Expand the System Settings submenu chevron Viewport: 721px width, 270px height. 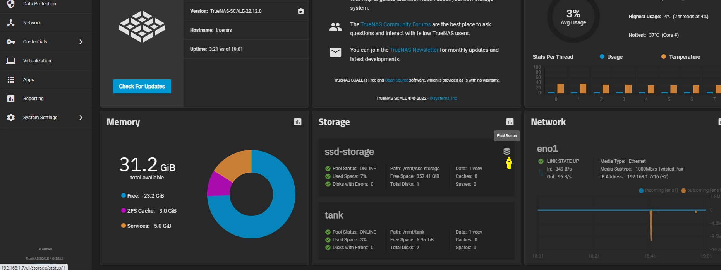[81, 118]
